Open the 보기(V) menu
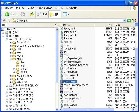Screen dimensions: 139x112 31,8
